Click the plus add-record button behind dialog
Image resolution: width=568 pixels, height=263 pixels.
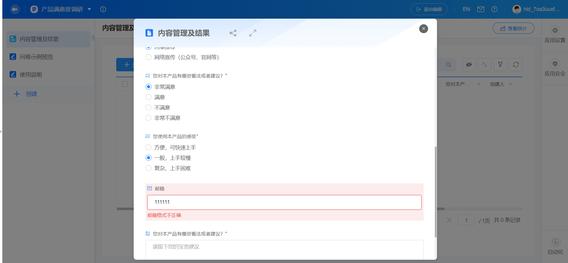click(125, 64)
